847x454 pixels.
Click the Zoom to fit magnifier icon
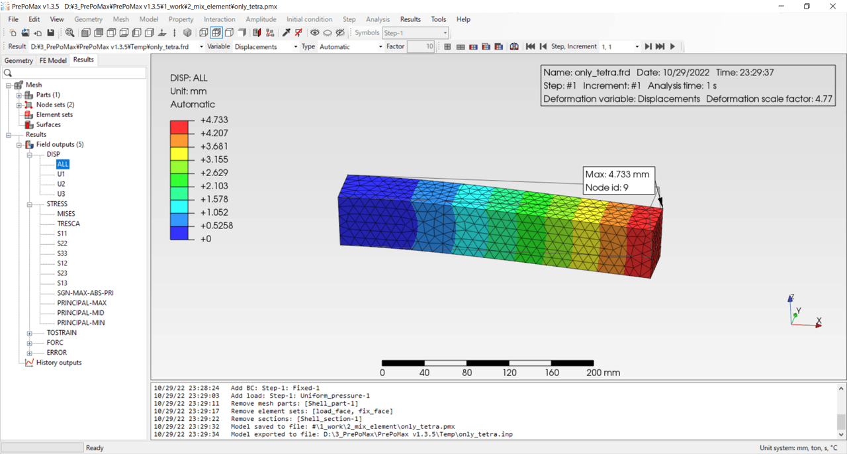pyautogui.click(x=69, y=33)
